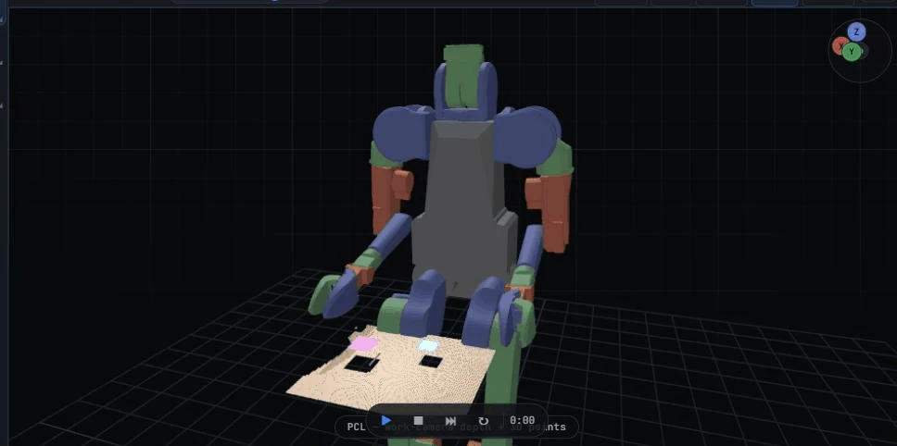Snap view to the blue Z axis

[856, 32]
